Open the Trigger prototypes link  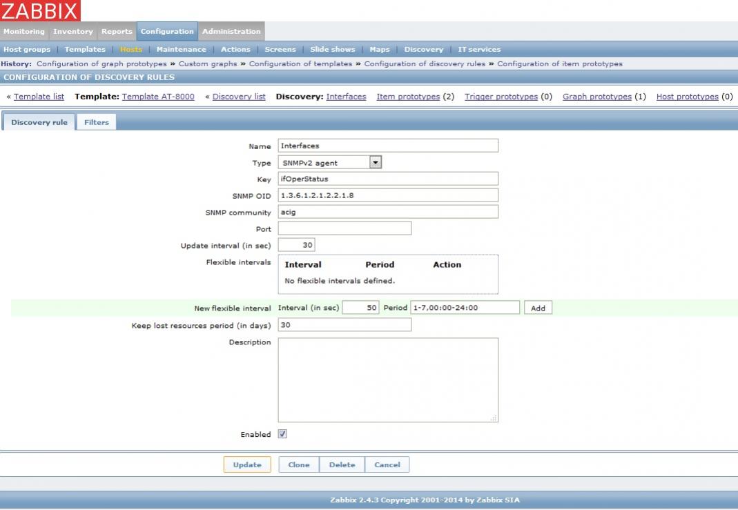[501, 97]
